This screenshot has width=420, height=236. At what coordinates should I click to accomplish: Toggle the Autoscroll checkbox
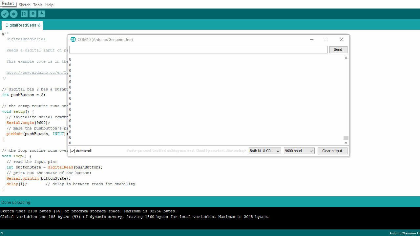pos(73,151)
